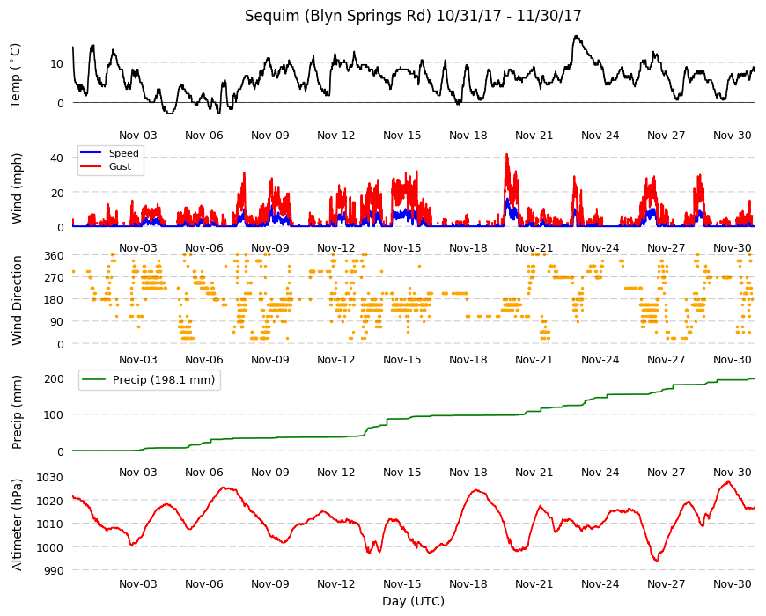Image resolution: width=766 pixels, height=616 pixels.
Task: Click the red Gust legend line
Action: click(91, 166)
